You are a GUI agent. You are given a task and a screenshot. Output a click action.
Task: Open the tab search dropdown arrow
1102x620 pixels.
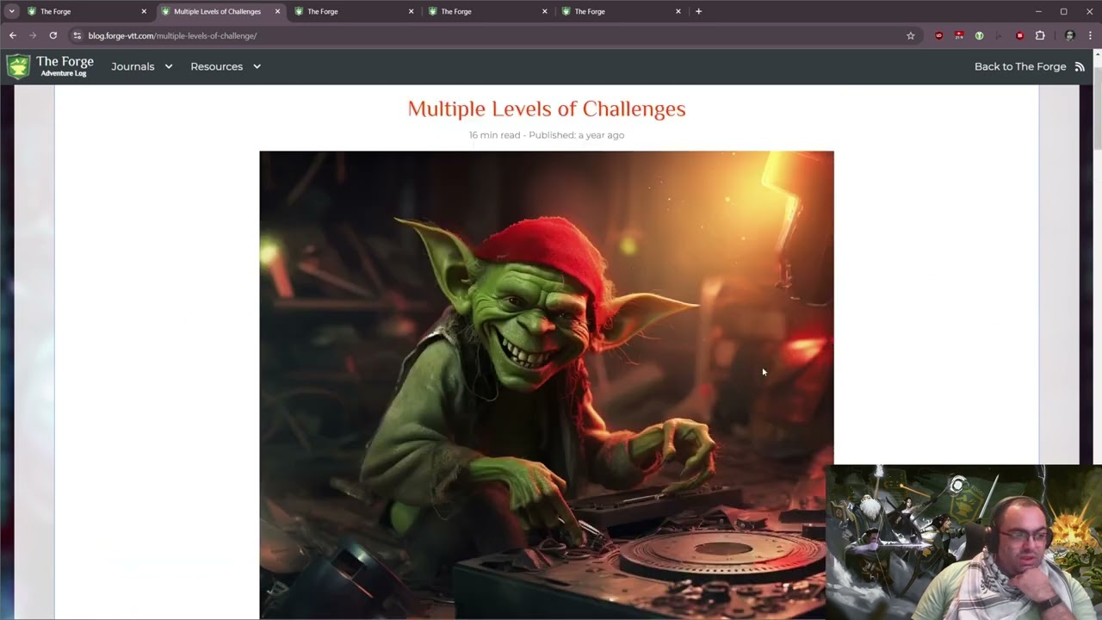coord(11,11)
